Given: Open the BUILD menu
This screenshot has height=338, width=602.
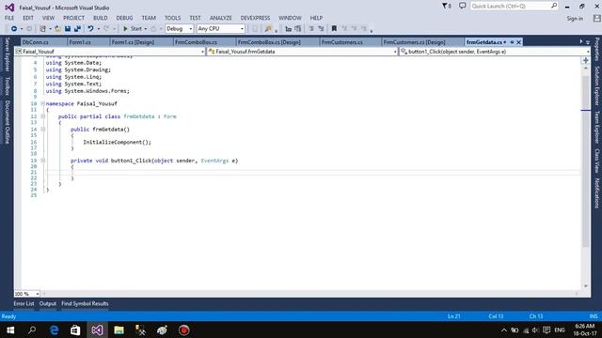Looking at the screenshot, I should tap(101, 18).
